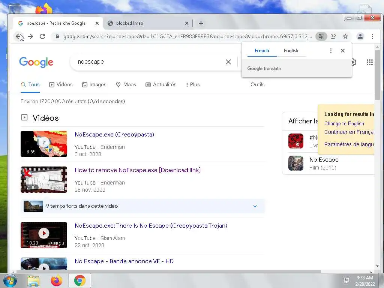Click the horizontal scrollbar at the bottom
The image size is (384, 288).
169,271
